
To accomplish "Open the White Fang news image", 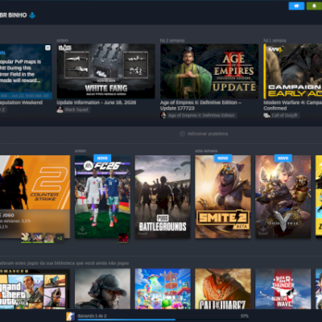I will click(x=105, y=71).
